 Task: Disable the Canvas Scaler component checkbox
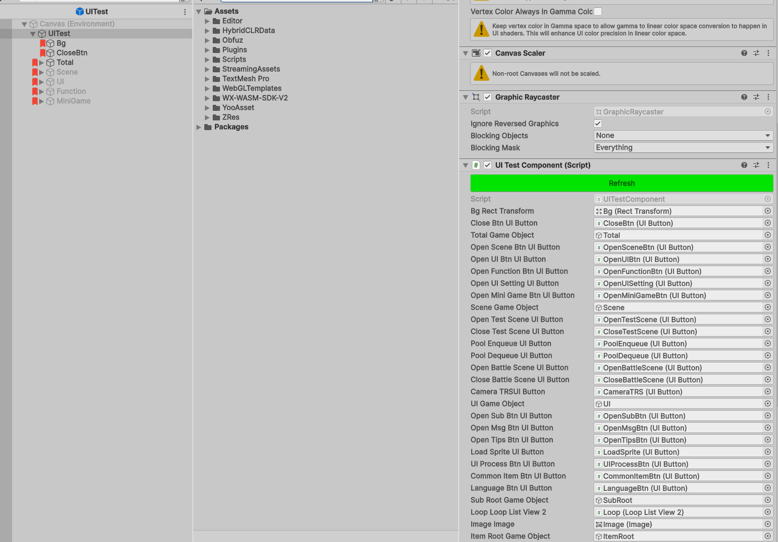pos(488,53)
